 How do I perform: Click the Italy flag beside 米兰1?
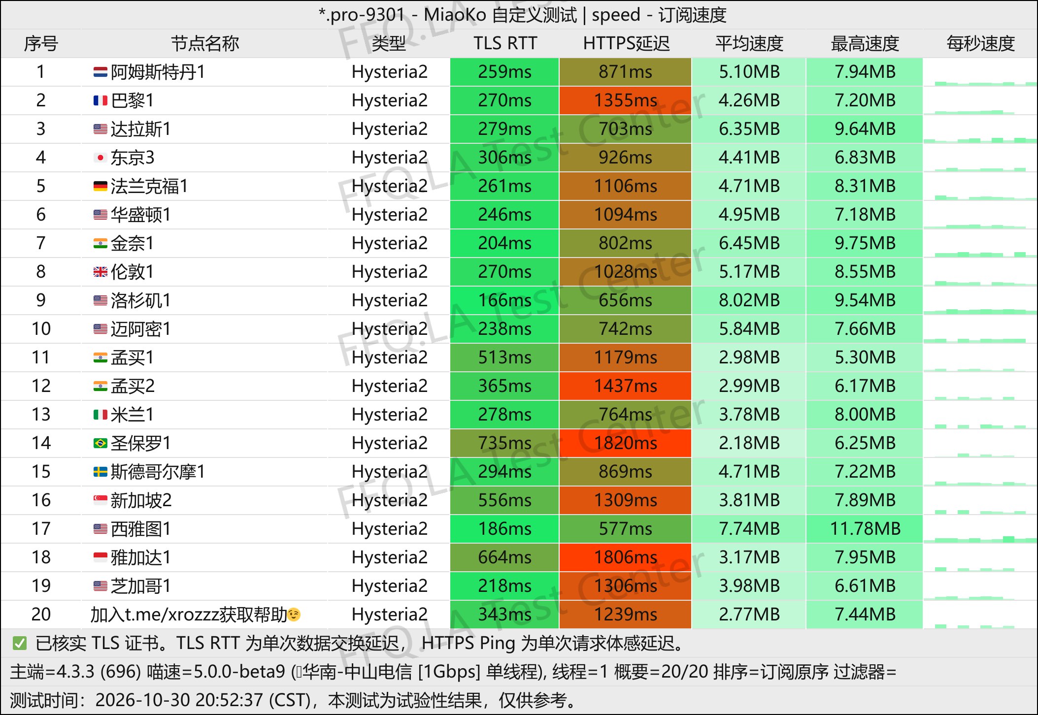pyautogui.click(x=100, y=415)
